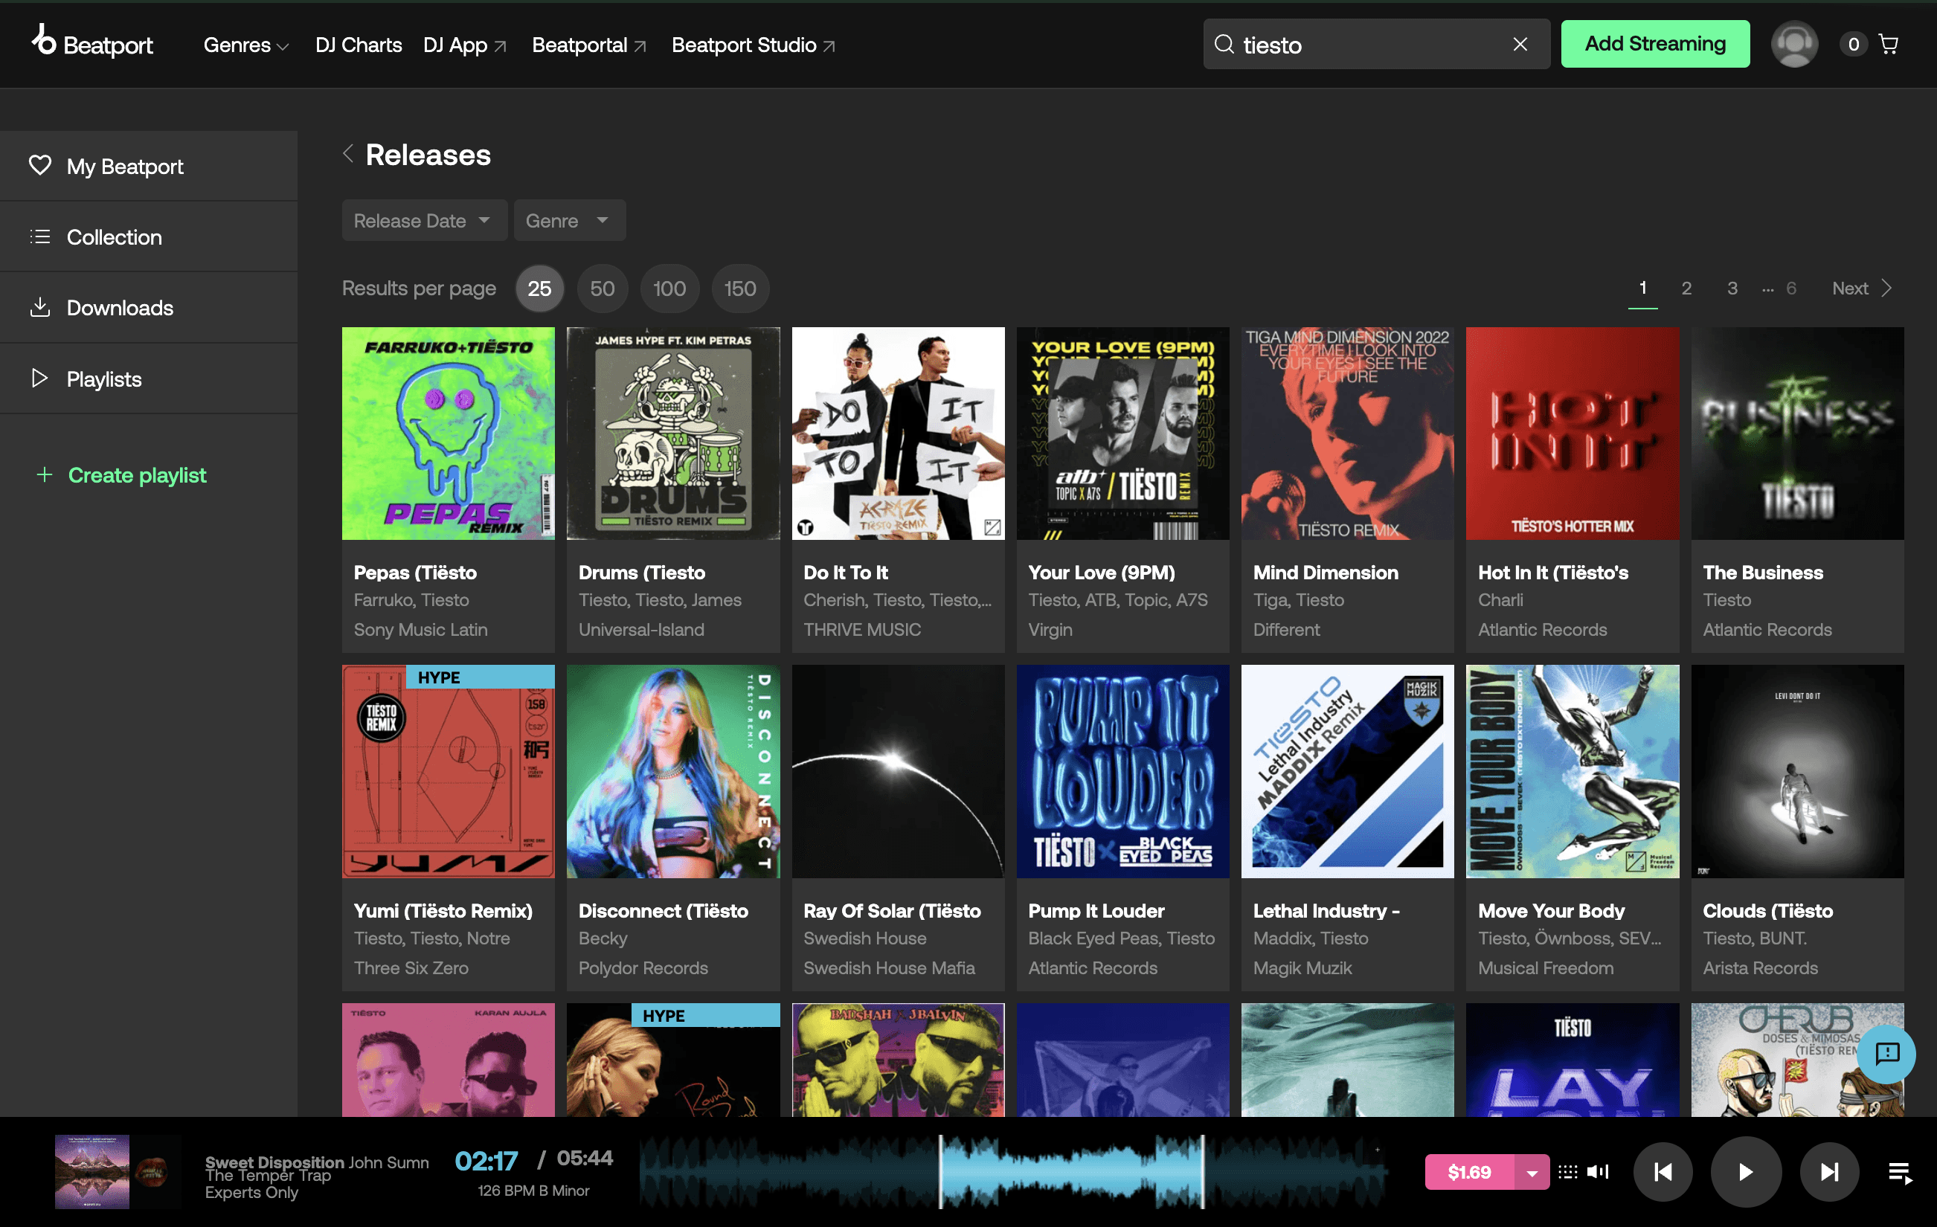Skip to the next track
This screenshot has width=1937, height=1227.
(1829, 1172)
